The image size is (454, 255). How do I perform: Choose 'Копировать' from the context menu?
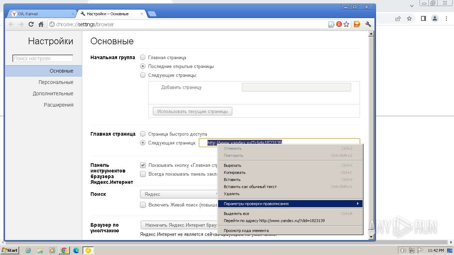pos(290,172)
